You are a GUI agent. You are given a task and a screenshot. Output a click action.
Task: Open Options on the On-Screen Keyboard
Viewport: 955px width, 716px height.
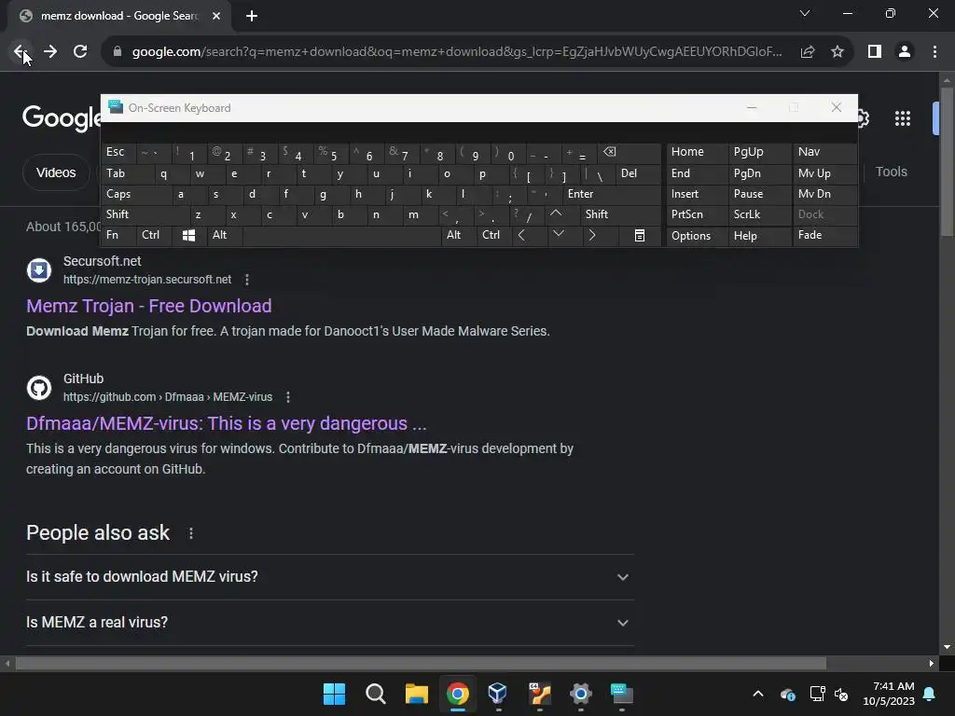[697, 236]
